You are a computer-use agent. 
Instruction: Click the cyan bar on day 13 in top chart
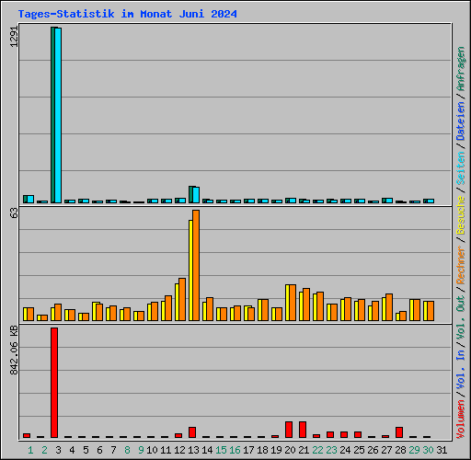point(196,195)
